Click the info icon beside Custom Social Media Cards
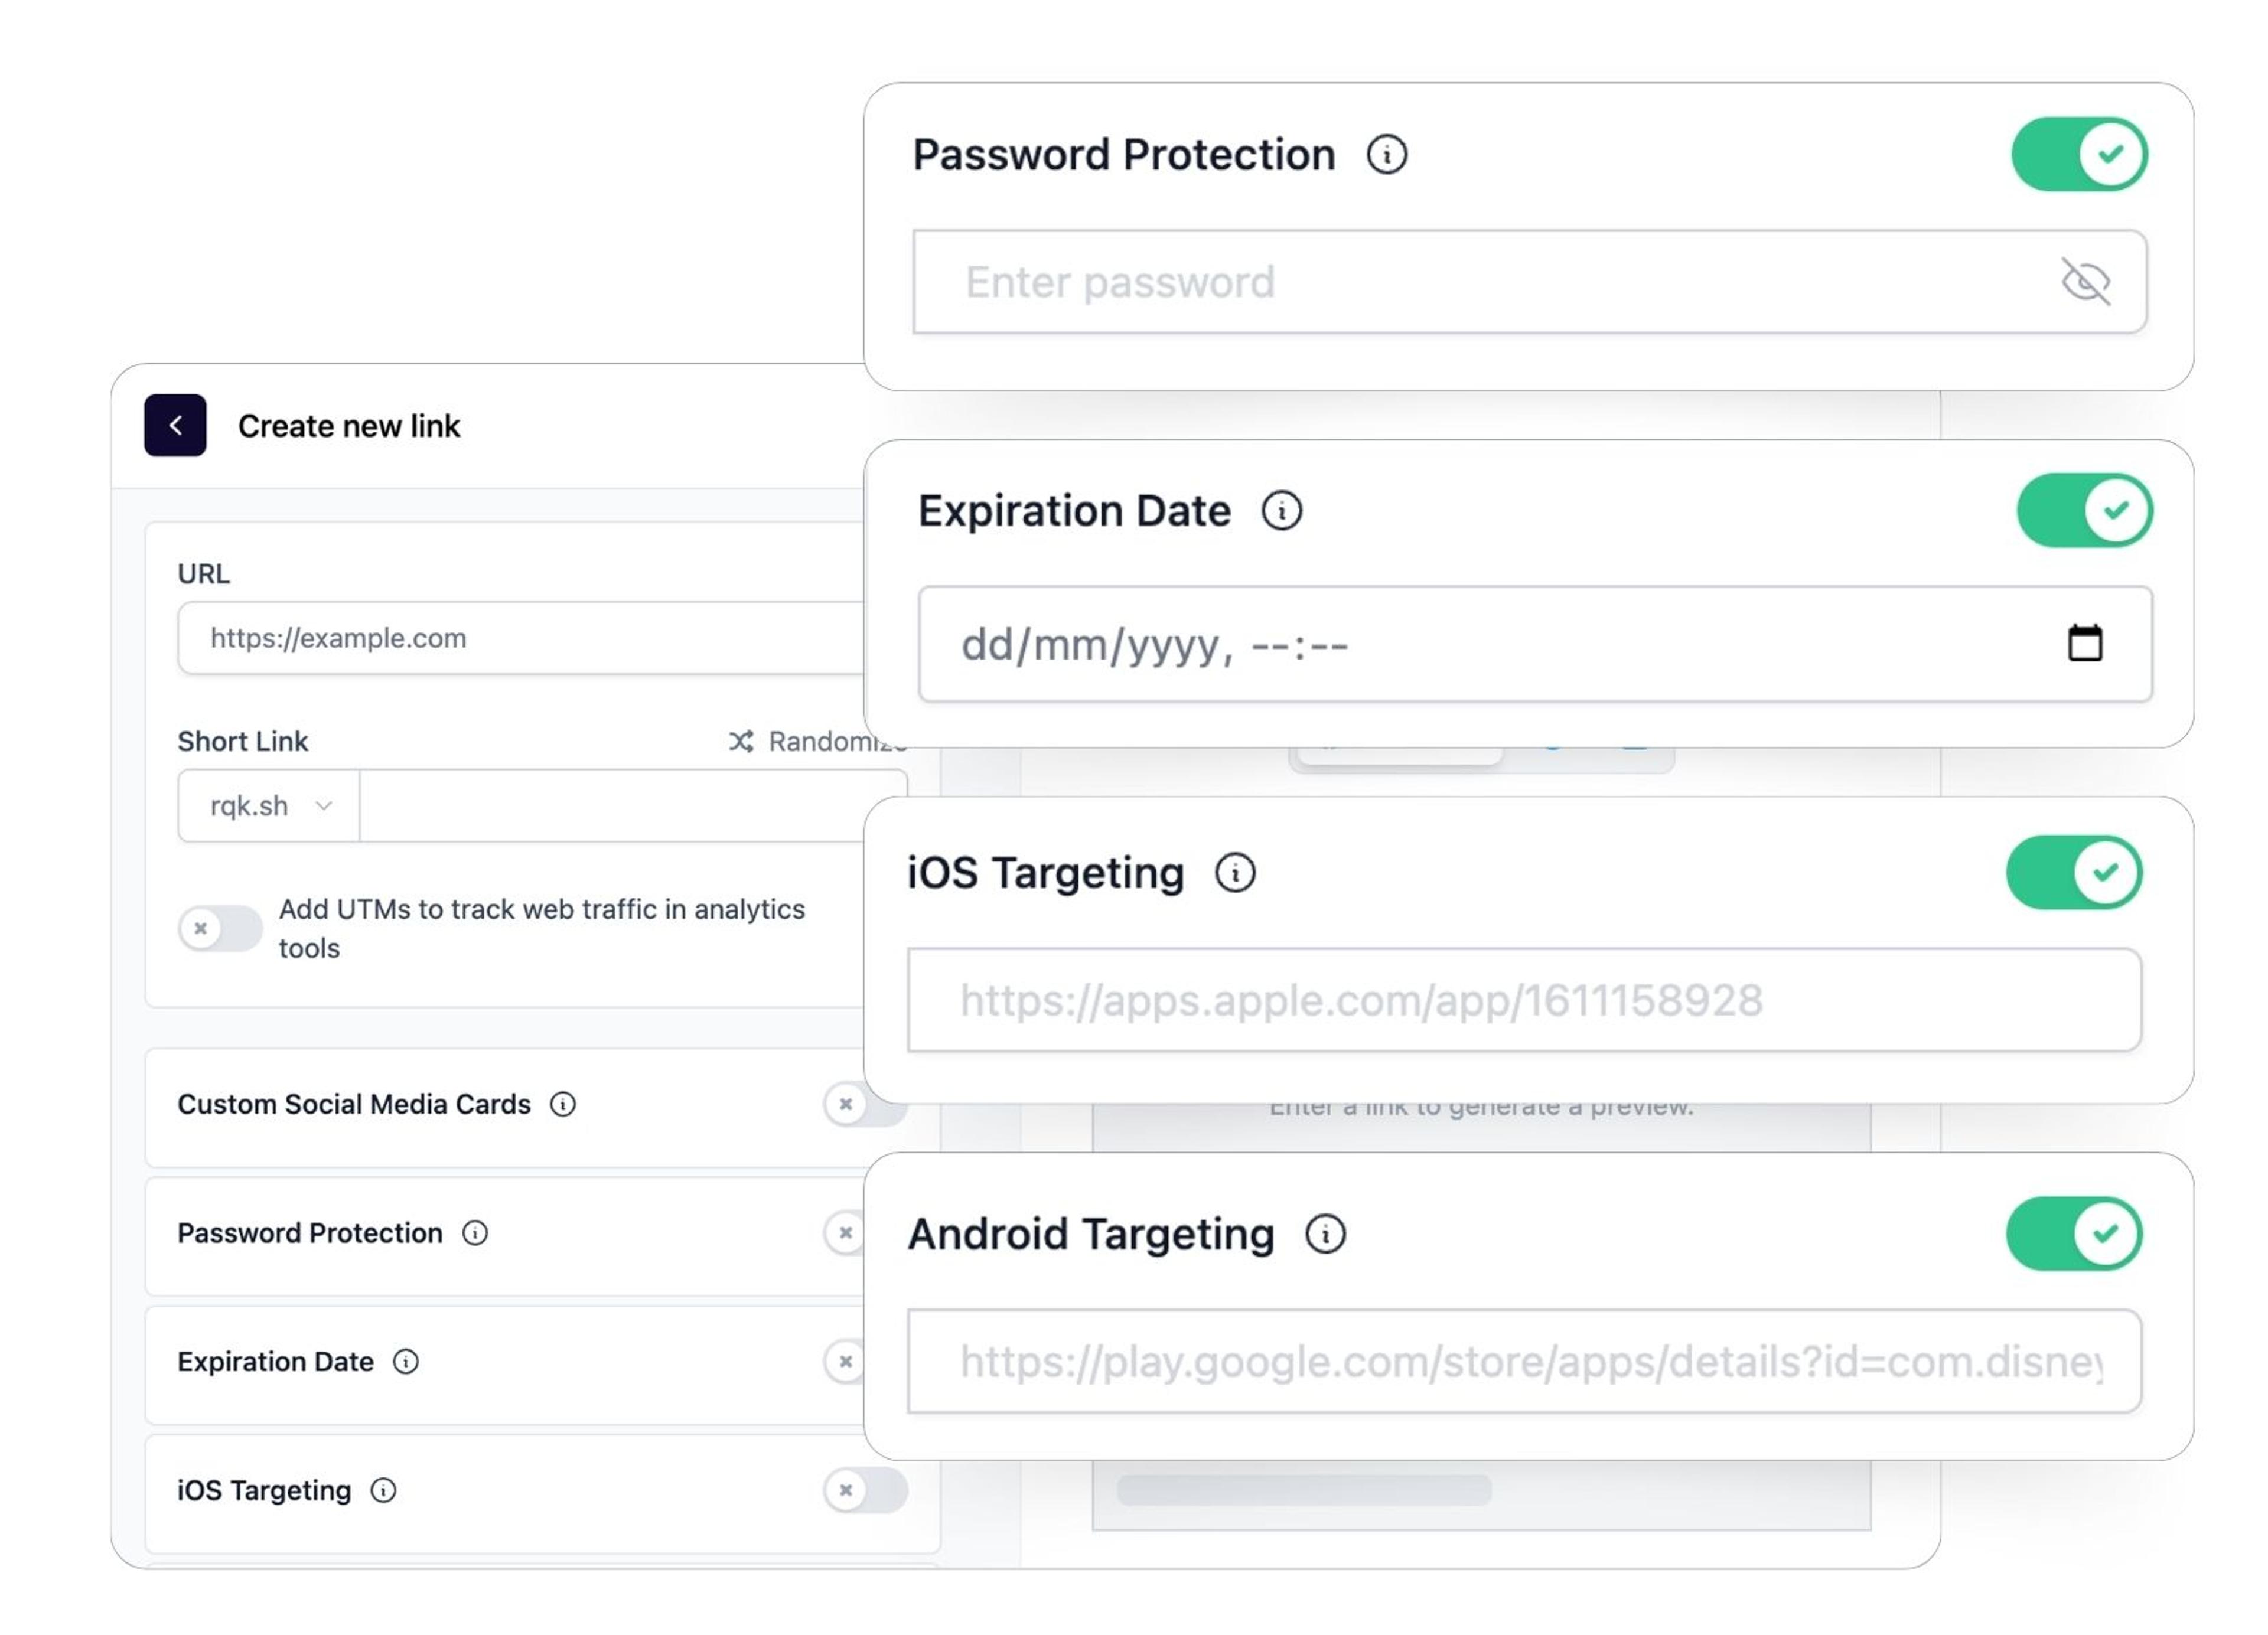The image size is (2268, 1635). [x=563, y=1105]
